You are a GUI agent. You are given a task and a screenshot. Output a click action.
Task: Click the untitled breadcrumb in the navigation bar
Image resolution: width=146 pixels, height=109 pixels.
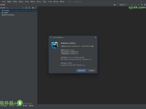(2, 5)
